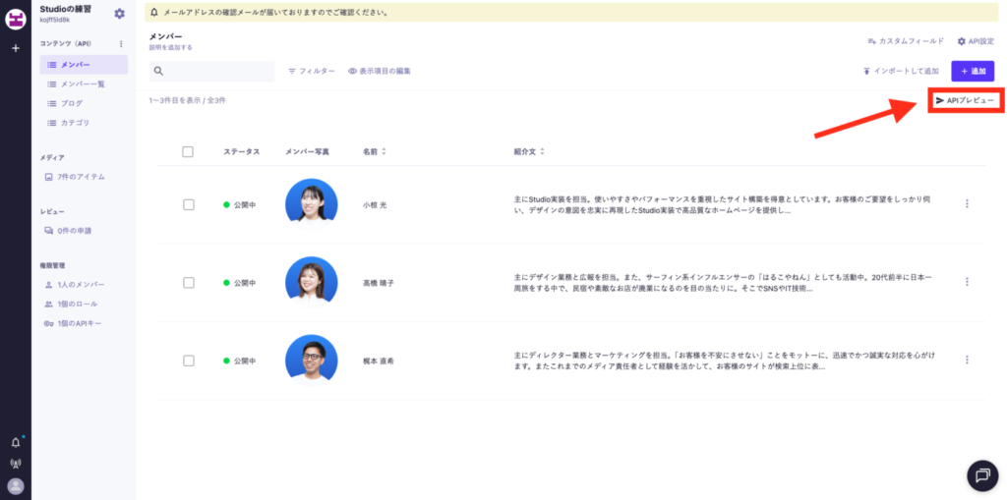Select the checkbox for 高橋 晴子
The image size is (1007, 500).
click(x=188, y=283)
